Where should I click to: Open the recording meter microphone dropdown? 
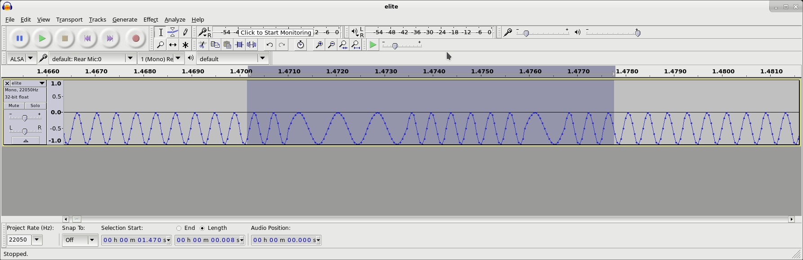pos(203,32)
